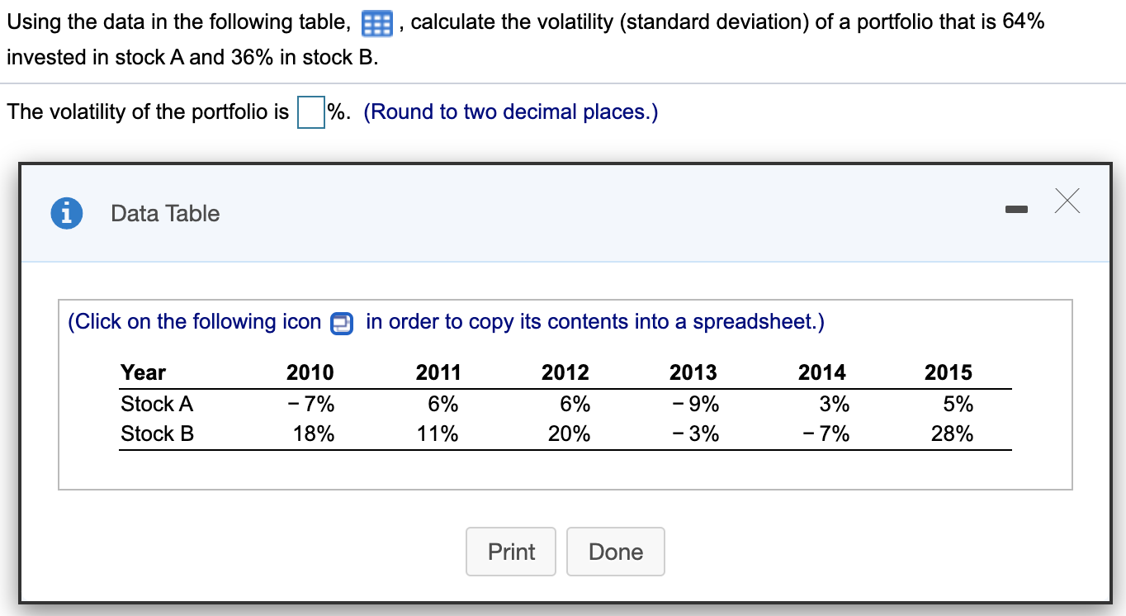Click the spreadsheet icon after 'following table'
The width and height of the screenshot is (1126, 616).
pos(376,24)
